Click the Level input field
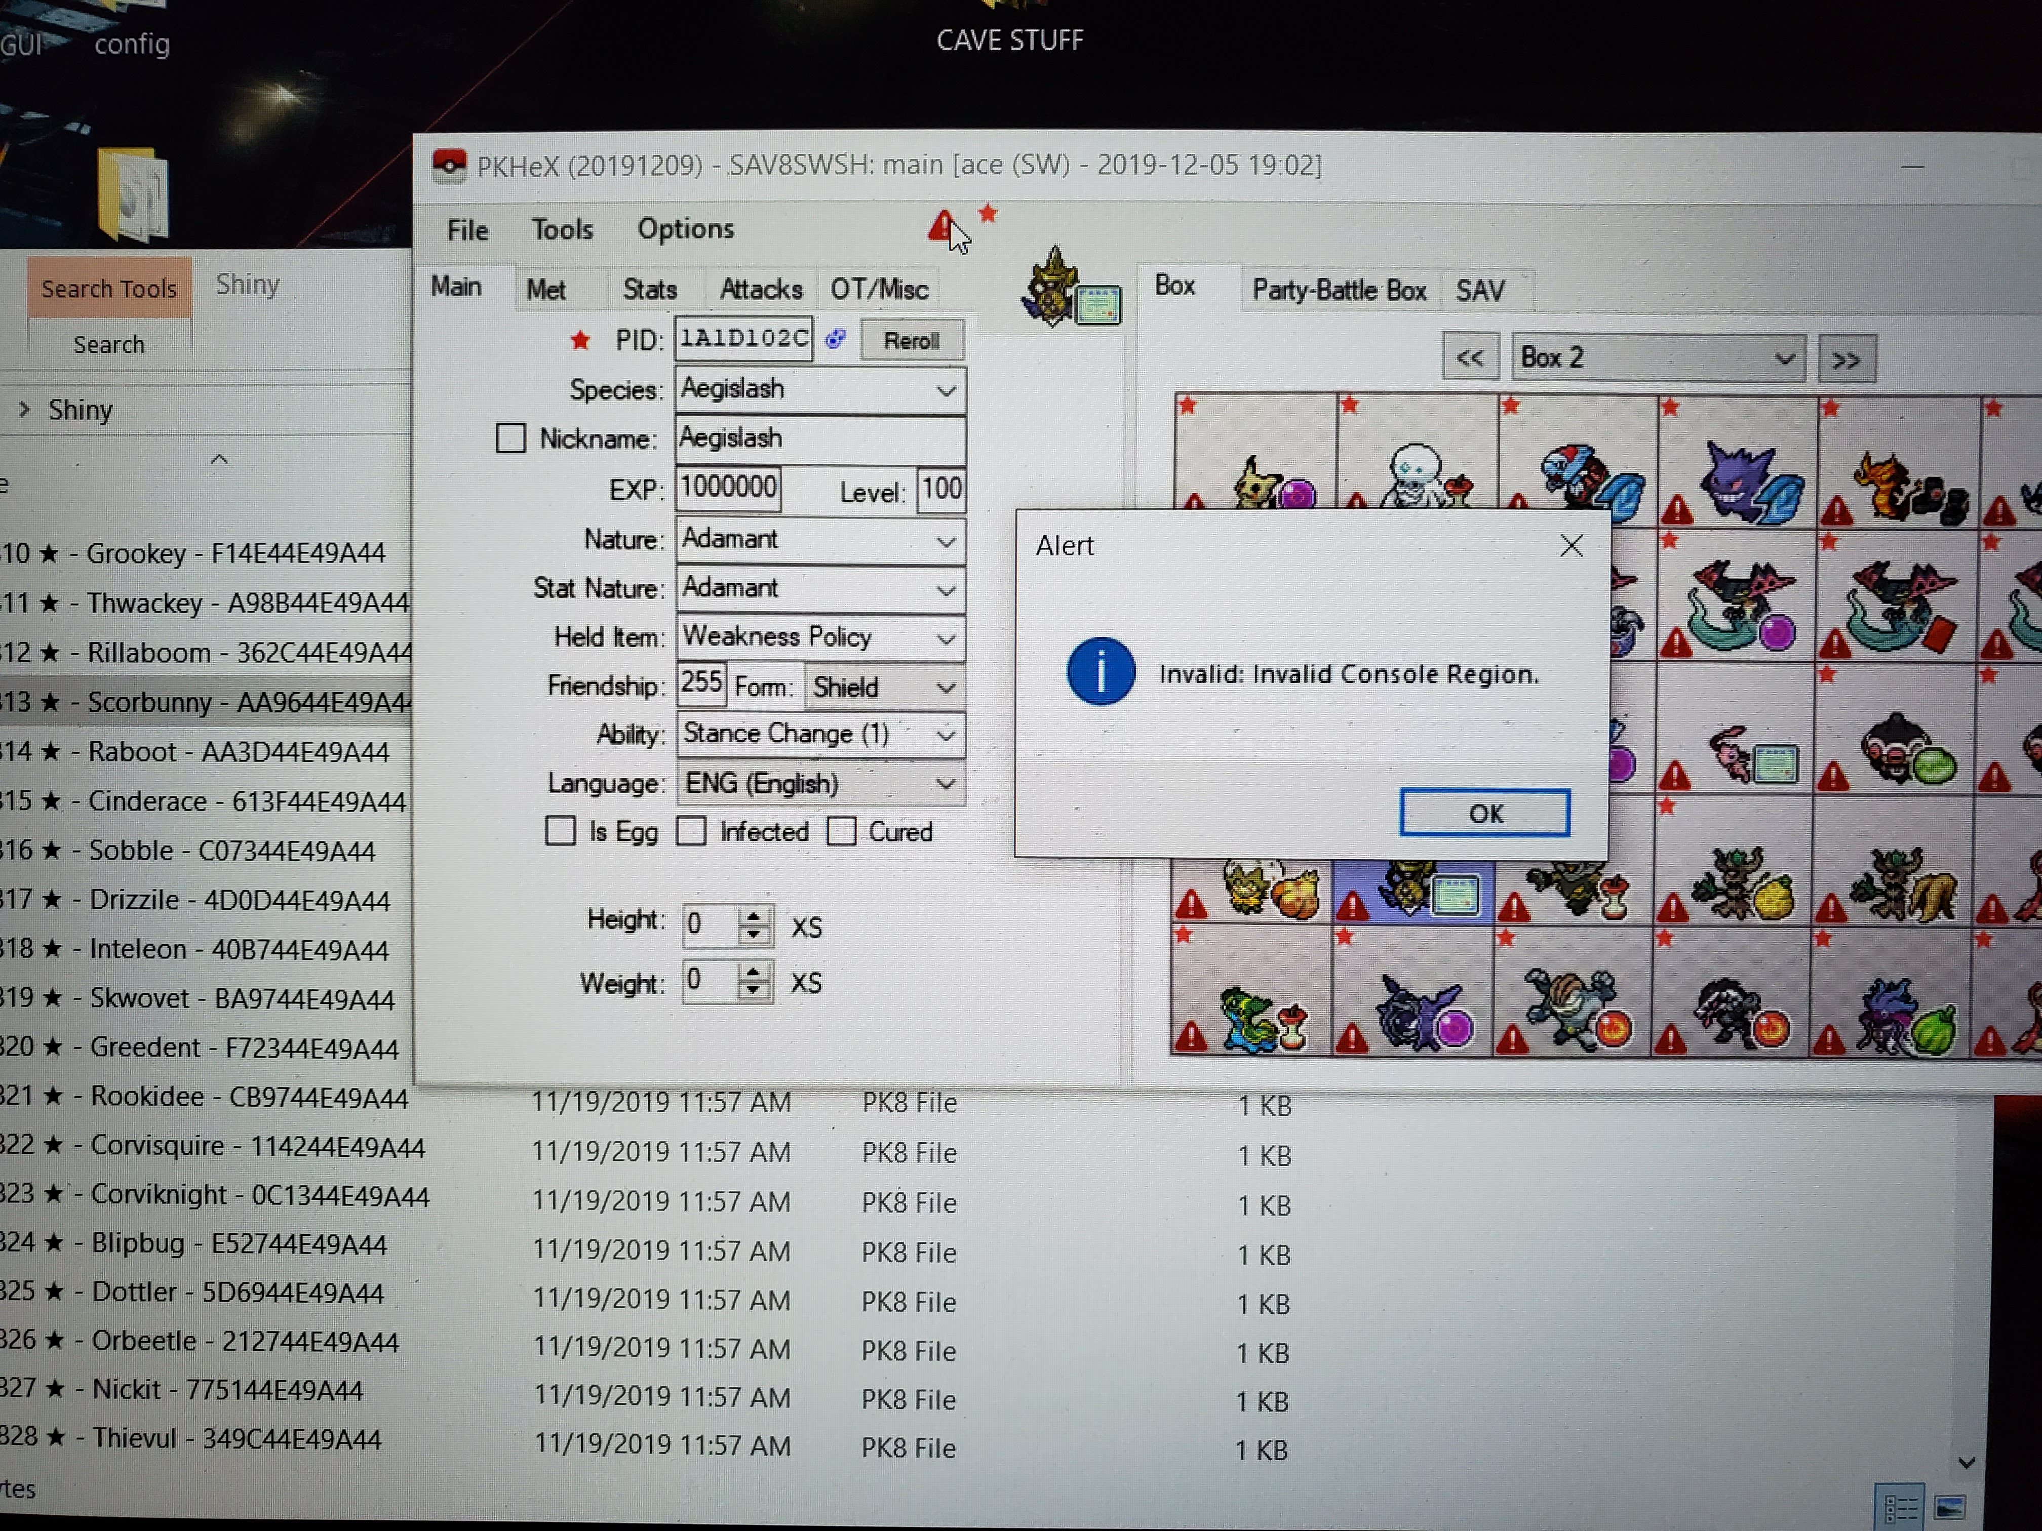The image size is (2042, 1531). tap(940, 489)
